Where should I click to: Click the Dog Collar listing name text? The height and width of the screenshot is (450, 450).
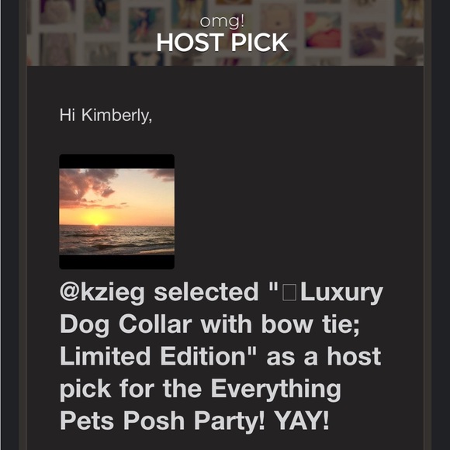point(126,324)
